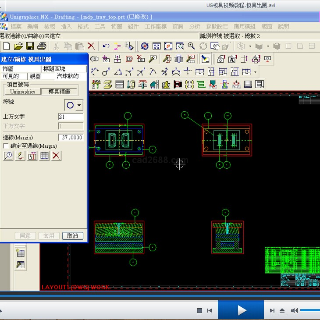
Task: Expand the dimension toolbar overflow arrow
Action: click(255, 72)
